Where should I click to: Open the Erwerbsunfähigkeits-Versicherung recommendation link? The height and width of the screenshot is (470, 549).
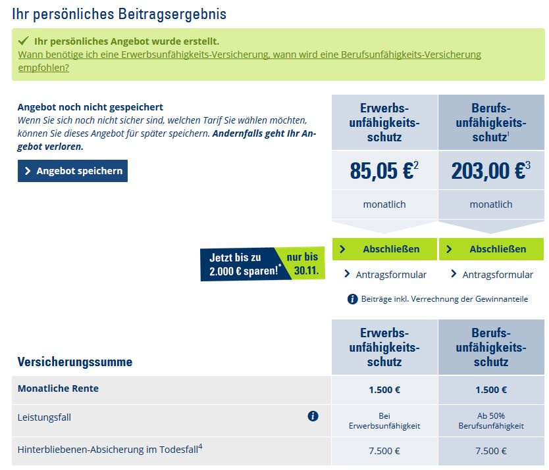(249, 55)
